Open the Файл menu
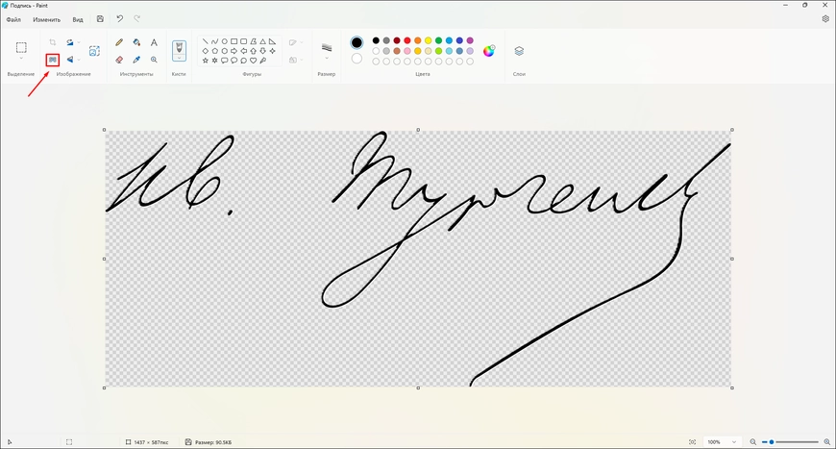This screenshot has width=836, height=449. [x=13, y=19]
